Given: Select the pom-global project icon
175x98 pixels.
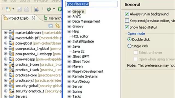Looking at the screenshot, I should tap(11, 43).
